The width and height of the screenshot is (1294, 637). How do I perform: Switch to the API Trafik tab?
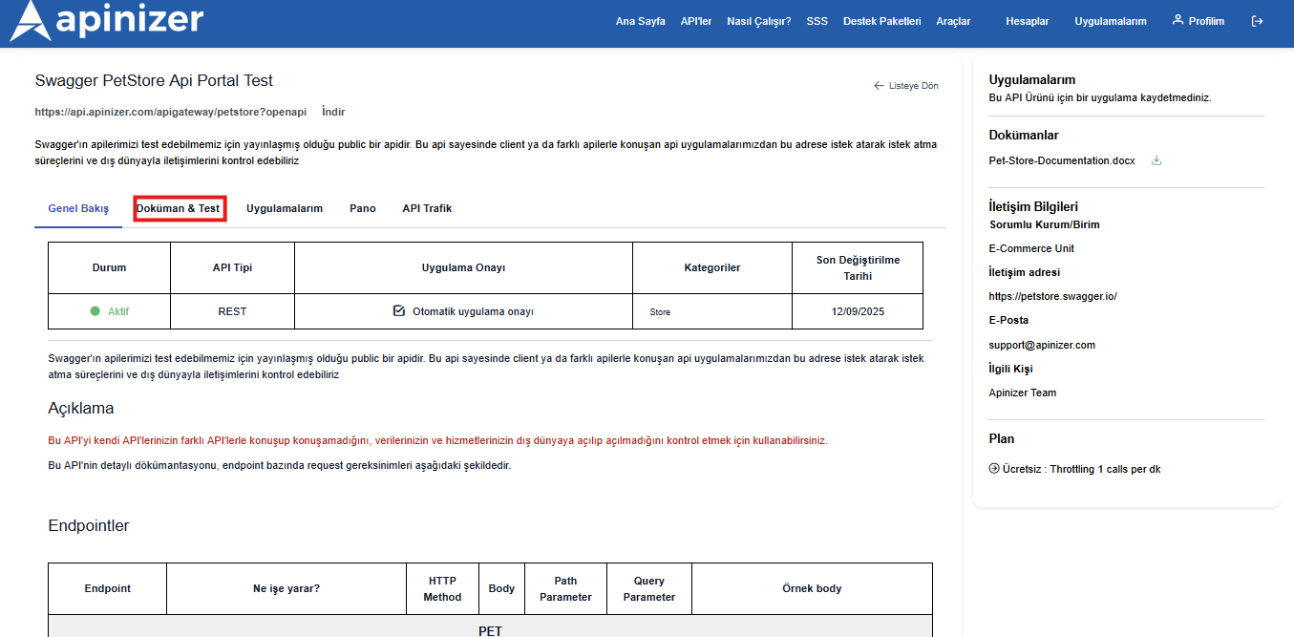(x=427, y=208)
